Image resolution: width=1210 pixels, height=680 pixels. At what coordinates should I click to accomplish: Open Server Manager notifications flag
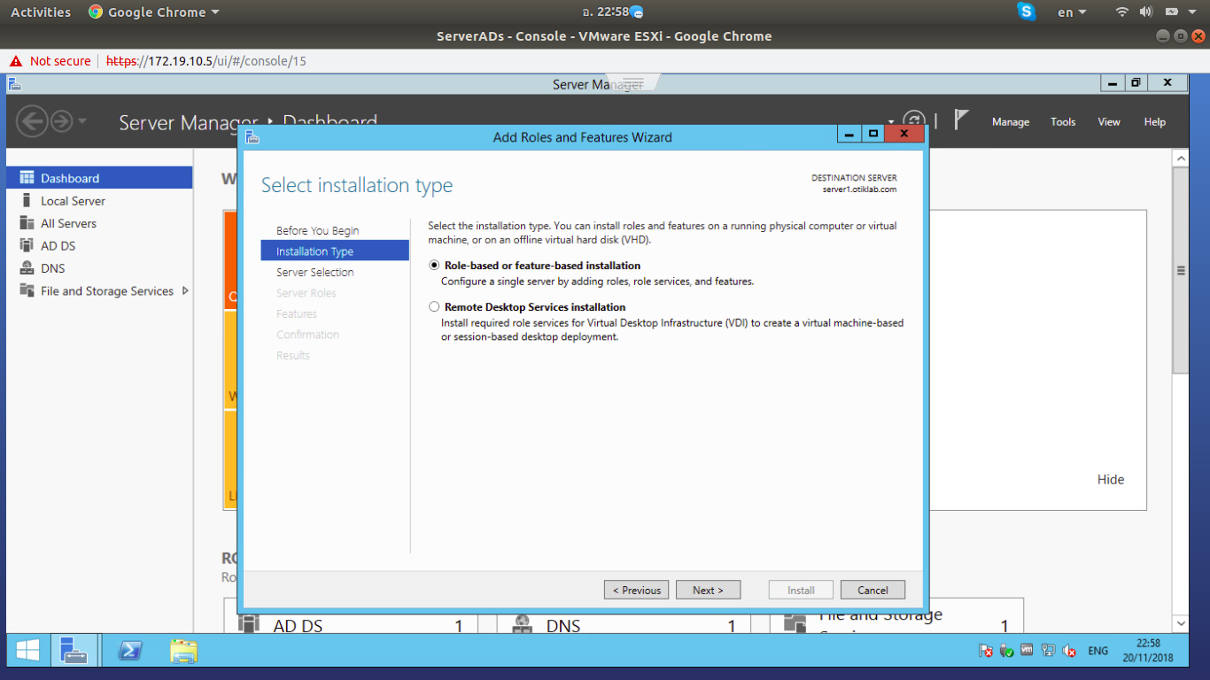[x=961, y=120]
